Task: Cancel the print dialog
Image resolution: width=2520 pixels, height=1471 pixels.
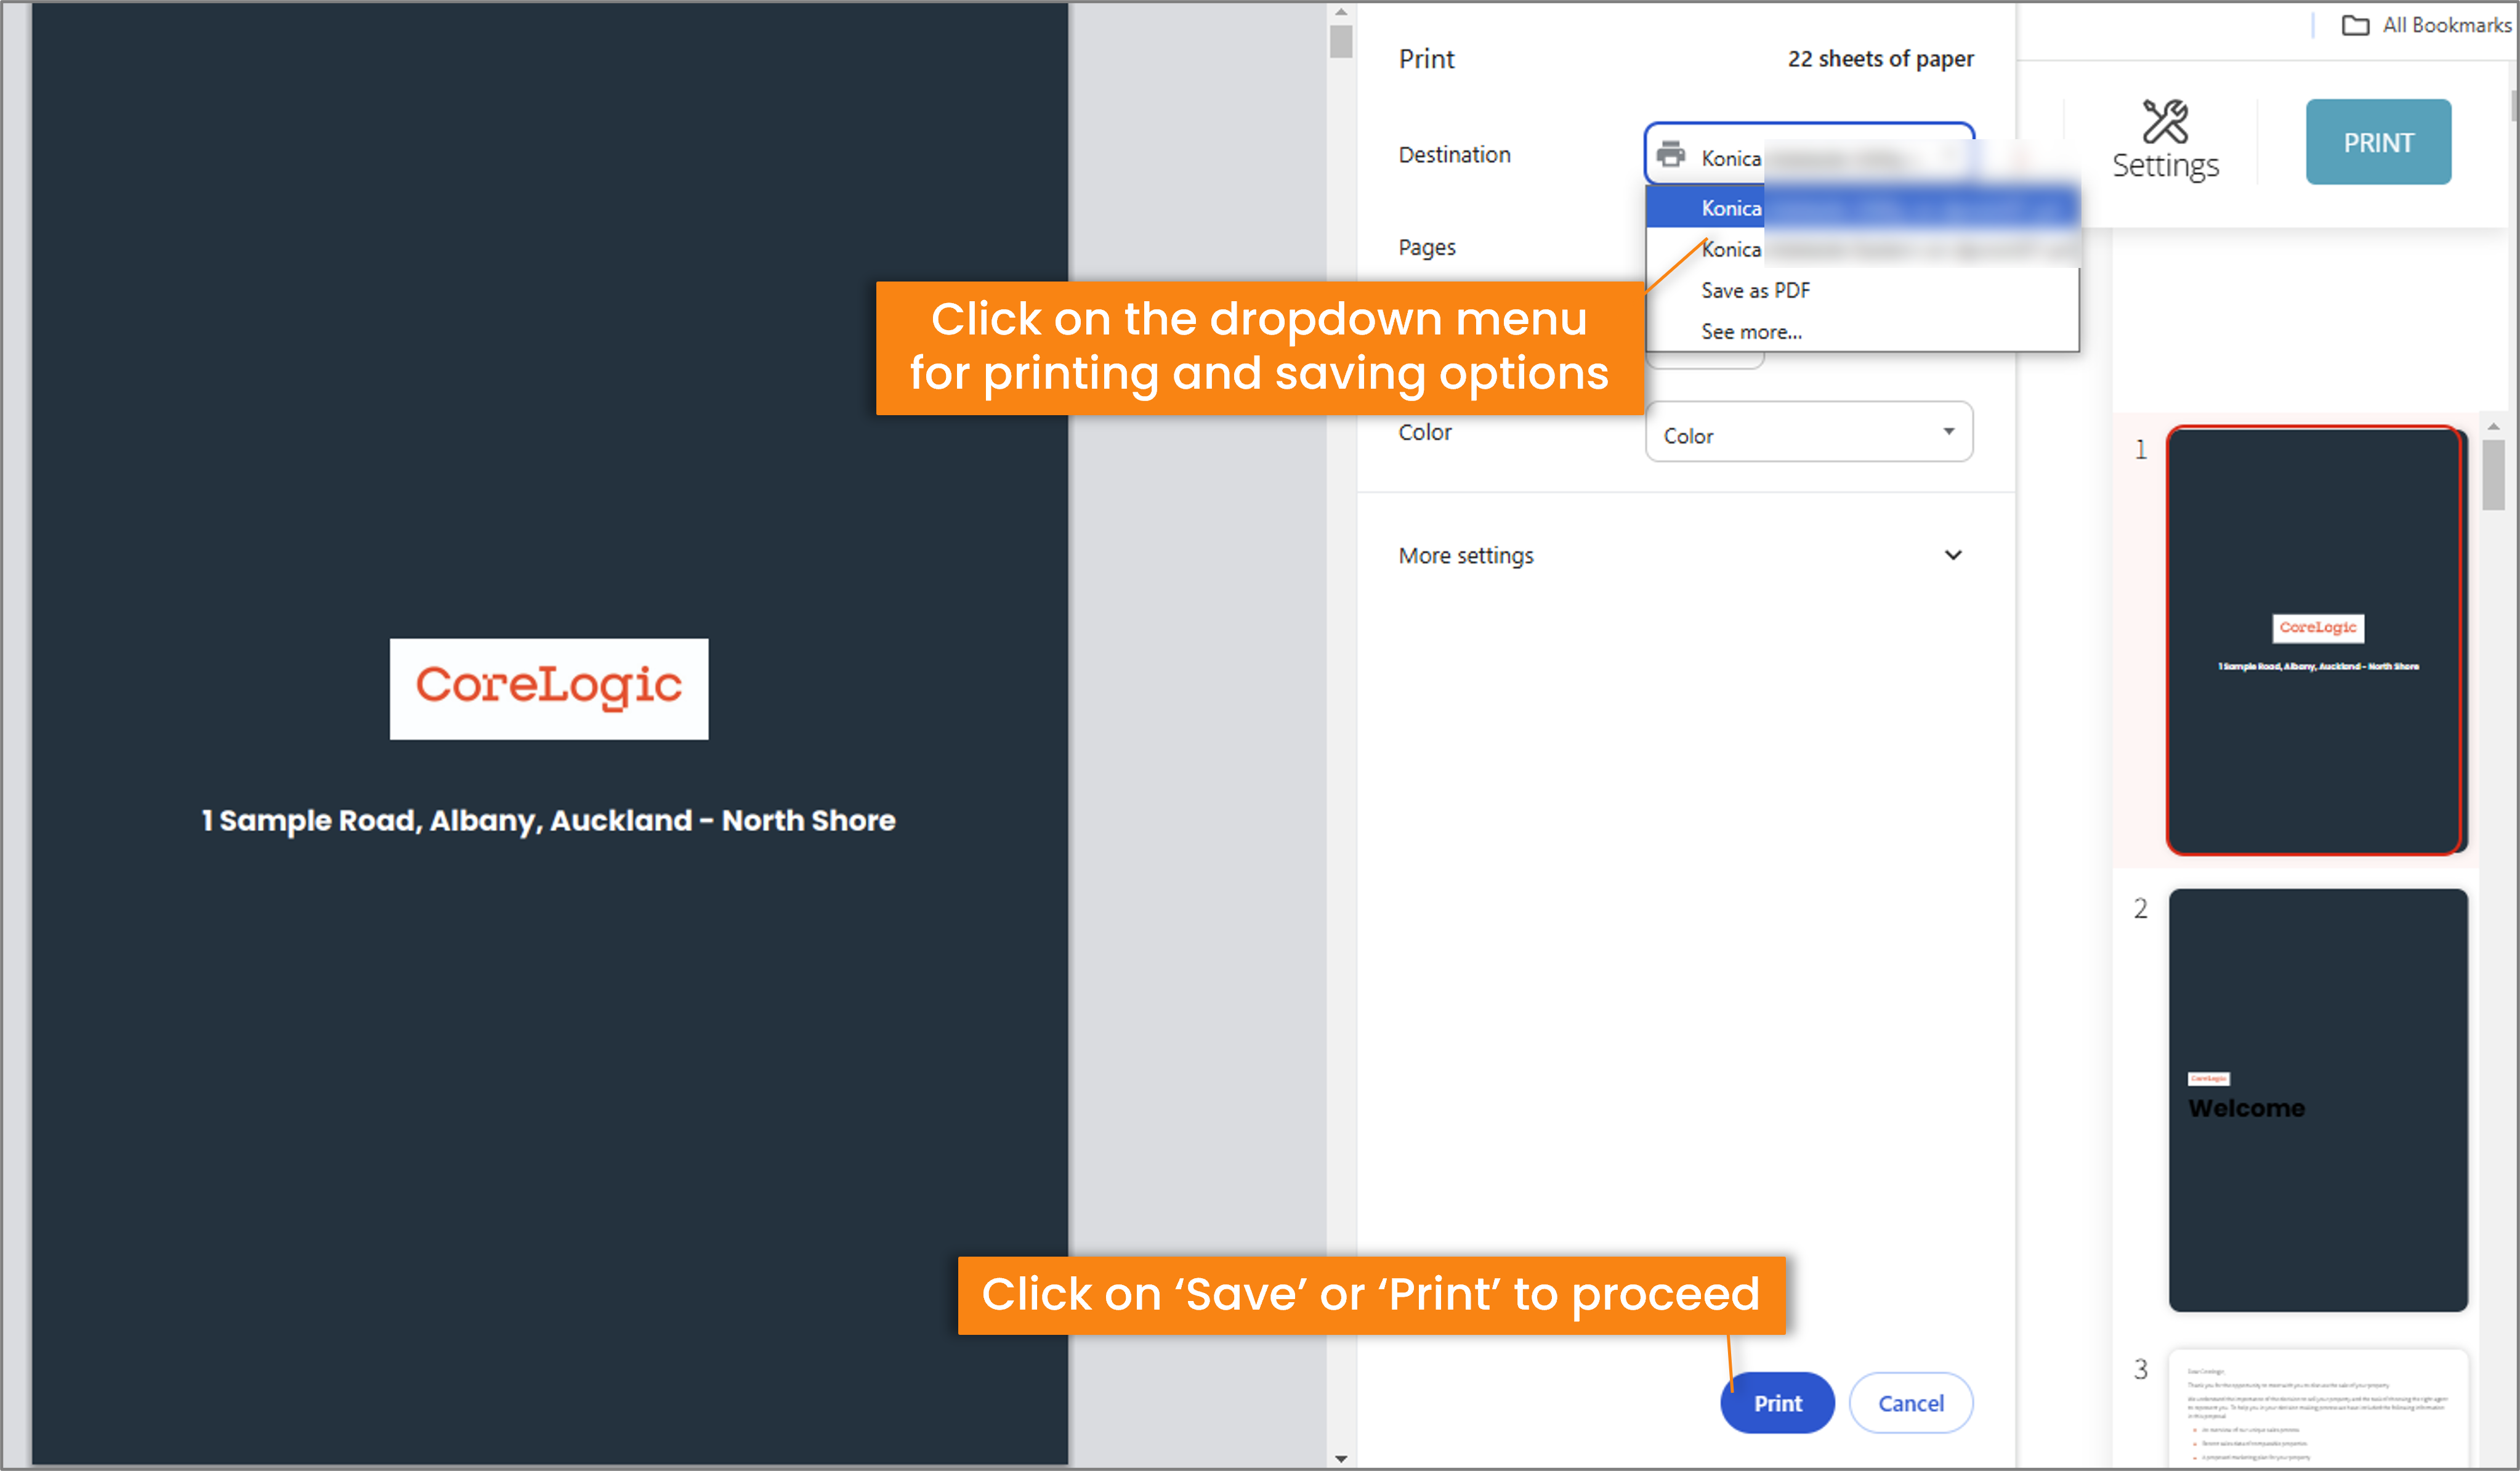Action: tap(1910, 1403)
